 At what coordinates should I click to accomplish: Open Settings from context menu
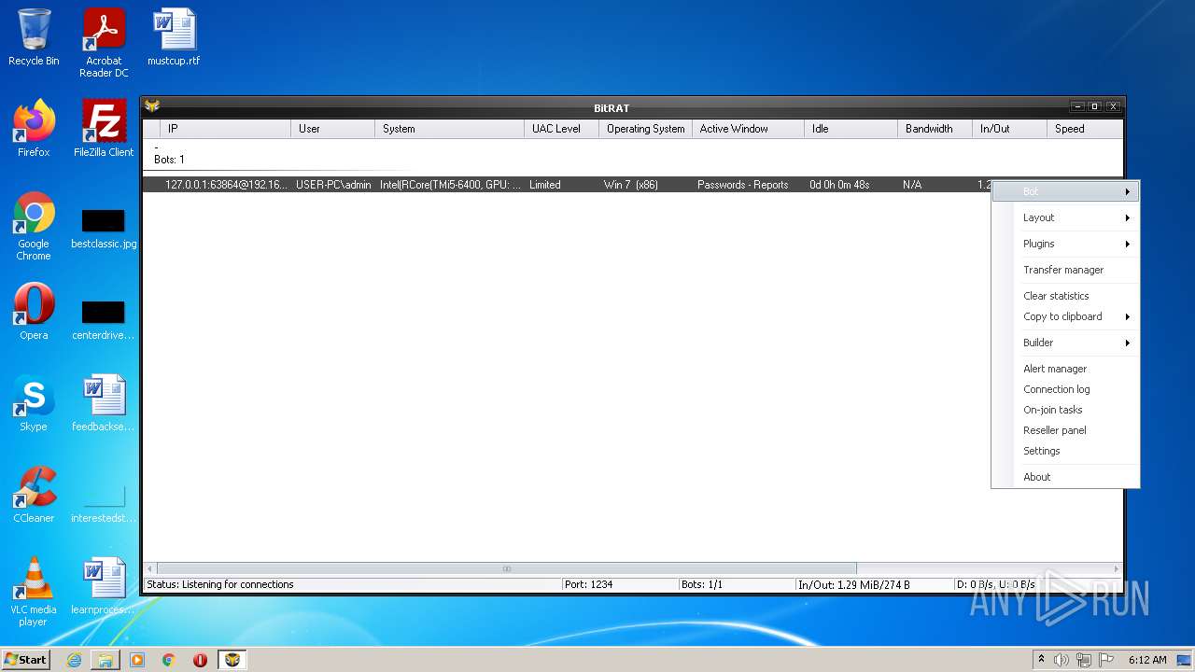1066,451
